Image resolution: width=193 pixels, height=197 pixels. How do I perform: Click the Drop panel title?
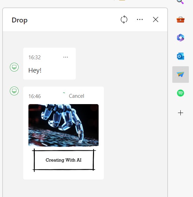(x=20, y=20)
